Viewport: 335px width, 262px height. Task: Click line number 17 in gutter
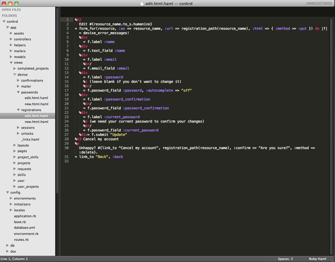[66, 90]
